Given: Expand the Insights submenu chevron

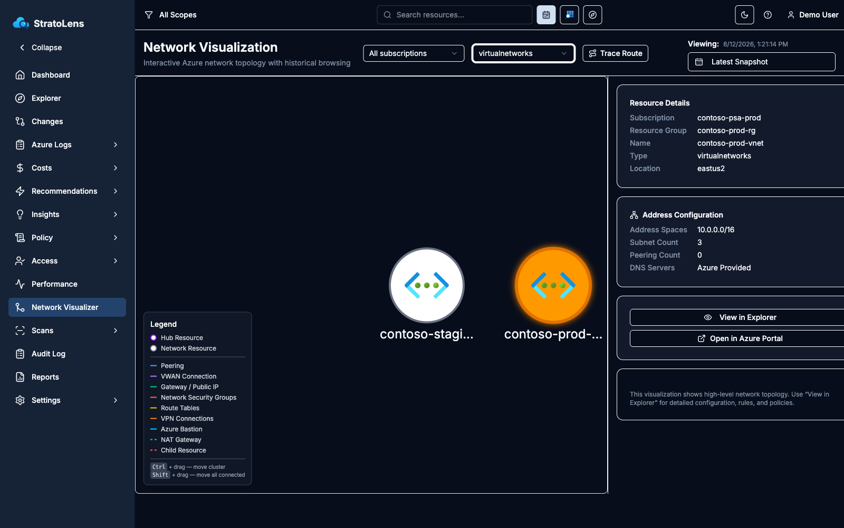Looking at the screenshot, I should (x=116, y=214).
